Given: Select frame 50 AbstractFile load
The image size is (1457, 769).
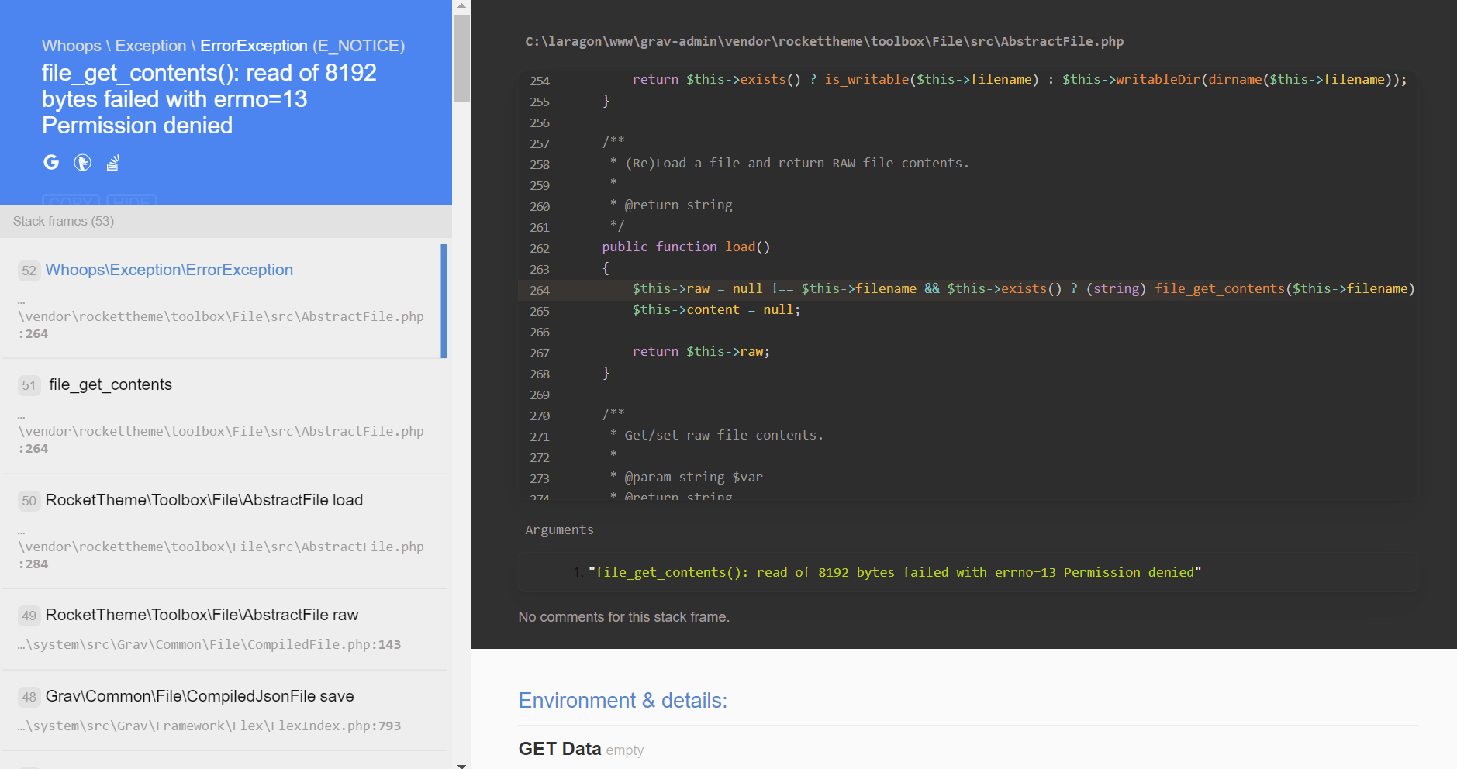Looking at the screenshot, I should pos(224,532).
